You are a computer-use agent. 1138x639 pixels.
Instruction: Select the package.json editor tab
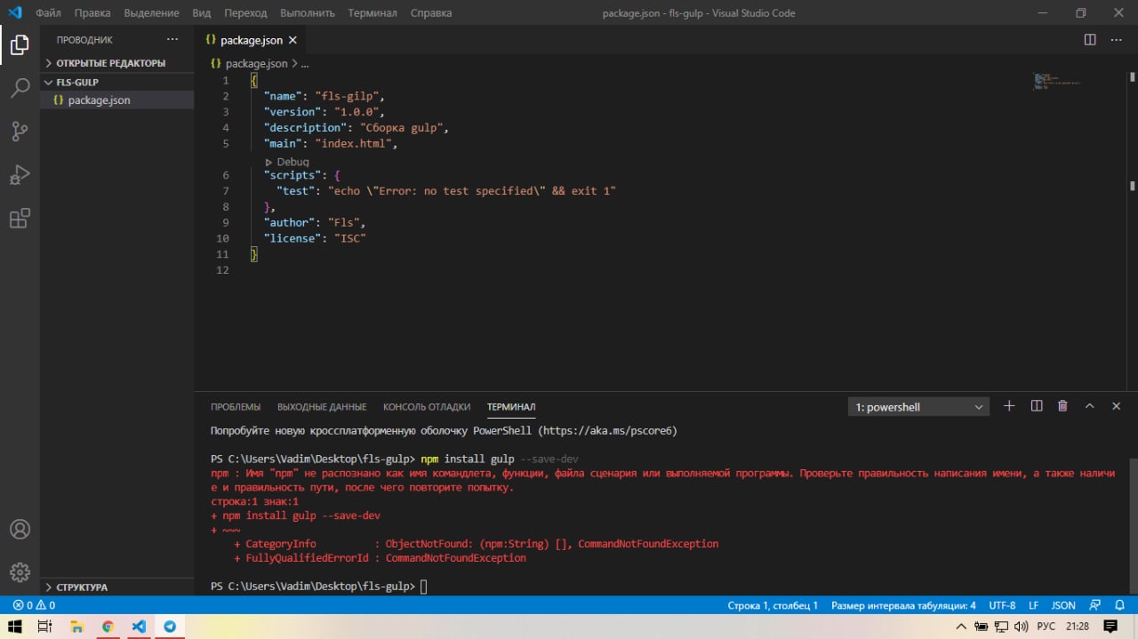coord(251,40)
